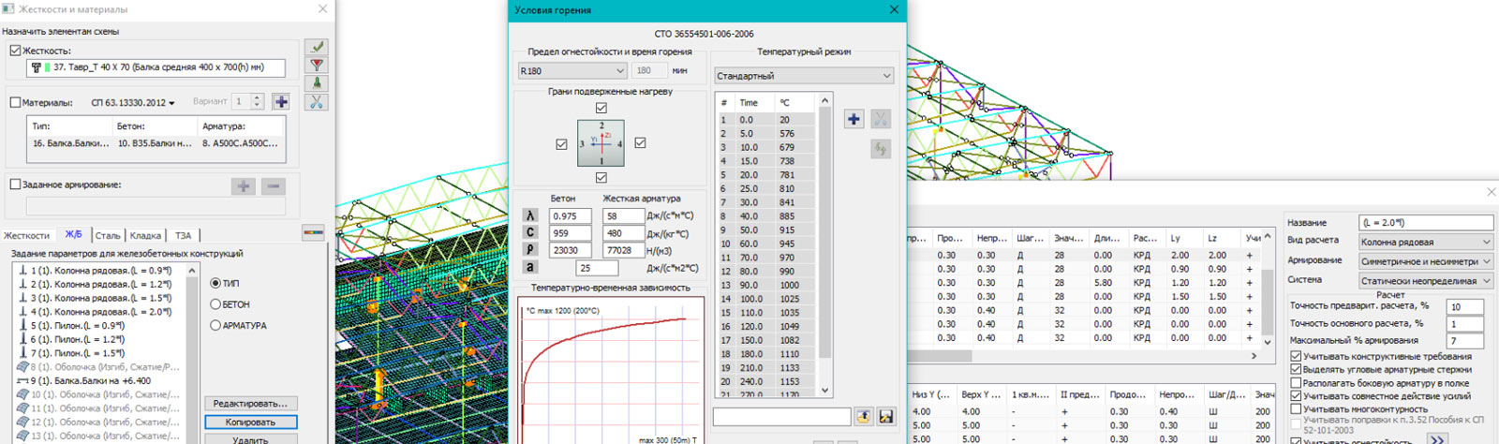This screenshot has height=444, width=1499.
Task: Click the red funnel filter icon
Action: point(317,65)
